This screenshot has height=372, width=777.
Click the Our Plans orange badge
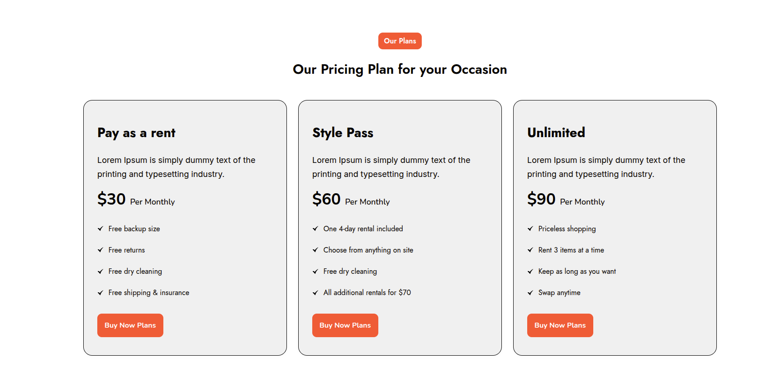[400, 41]
